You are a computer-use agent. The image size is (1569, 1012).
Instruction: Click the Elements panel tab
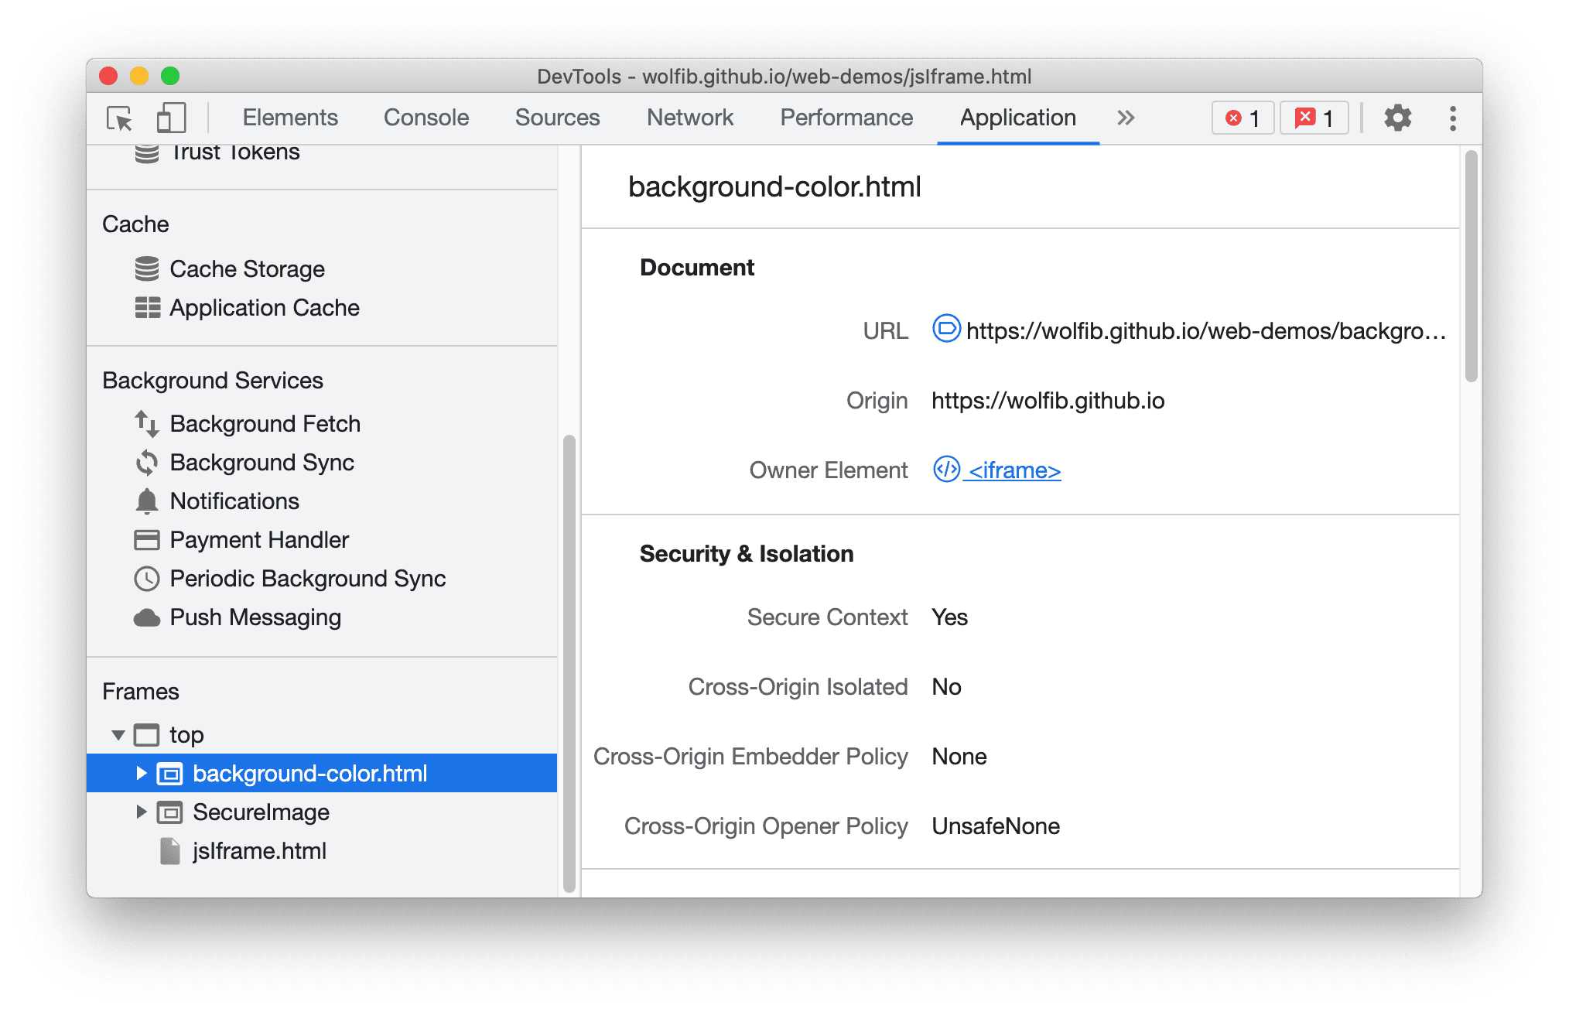289,118
